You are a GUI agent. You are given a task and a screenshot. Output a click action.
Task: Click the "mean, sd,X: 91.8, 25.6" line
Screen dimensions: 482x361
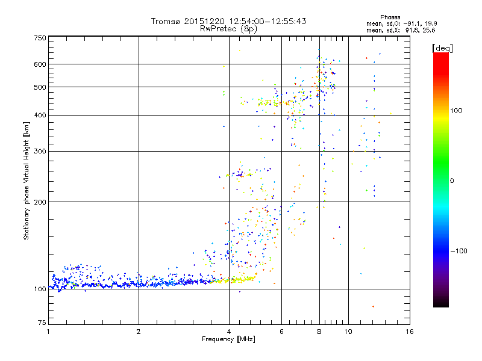click(x=401, y=31)
